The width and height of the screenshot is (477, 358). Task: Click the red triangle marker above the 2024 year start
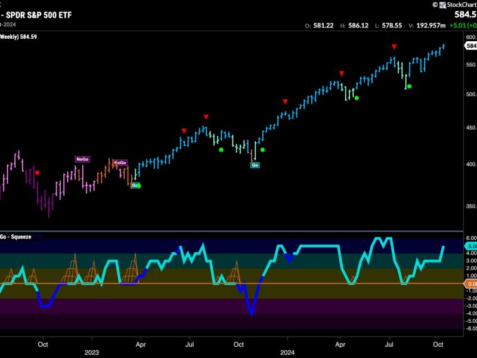[x=285, y=101]
